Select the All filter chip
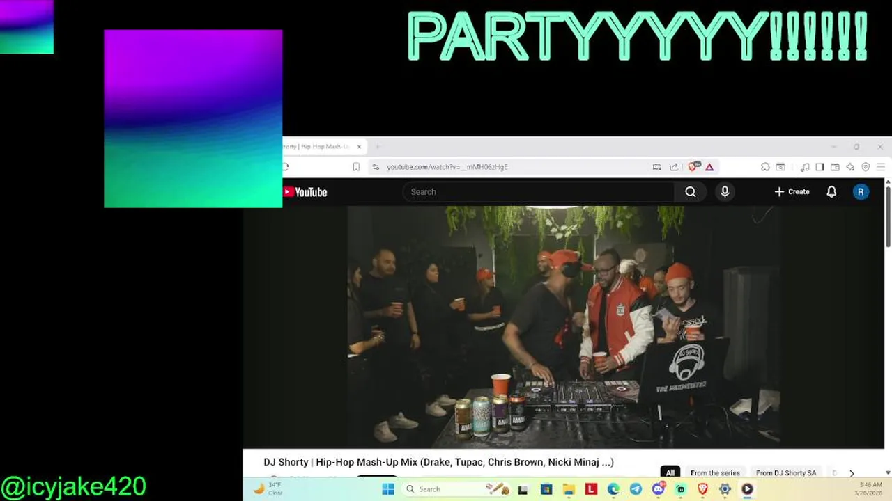Image resolution: width=892 pixels, height=501 pixels. pos(670,473)
